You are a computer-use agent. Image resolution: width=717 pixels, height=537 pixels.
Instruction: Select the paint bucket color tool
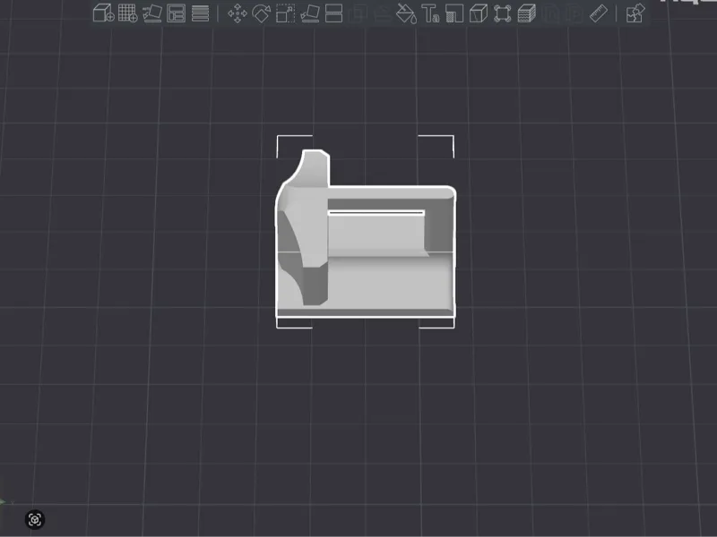[406, 13]
